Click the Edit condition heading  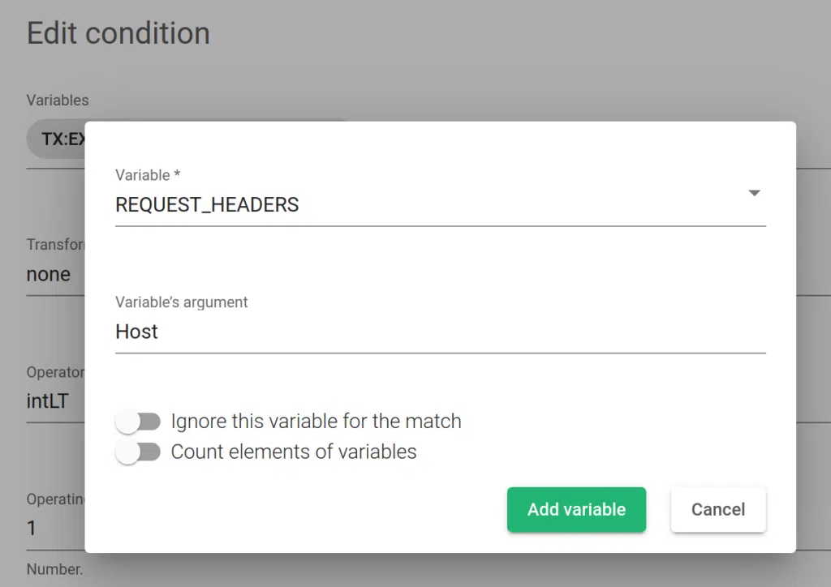pyautogui.click(x=118, y=33)
